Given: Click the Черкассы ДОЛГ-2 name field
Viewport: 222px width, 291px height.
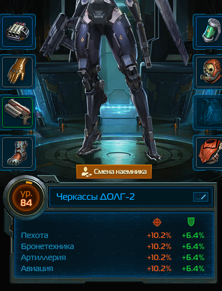Looking at the screenshot, I should 131,197.
